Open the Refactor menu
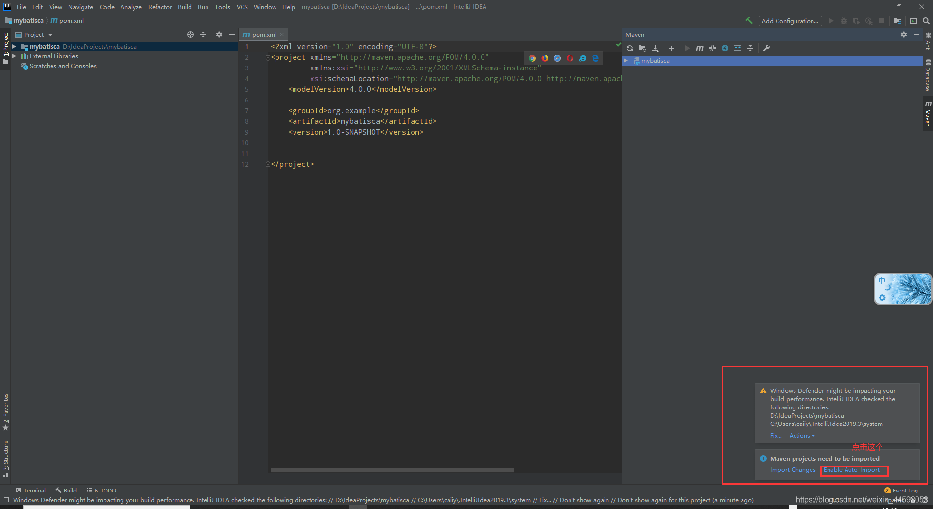 [x=160, y=7]
